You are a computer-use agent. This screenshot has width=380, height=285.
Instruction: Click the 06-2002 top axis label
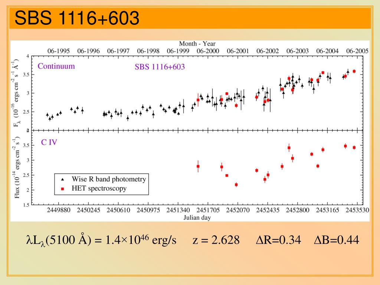tap(268, 51)
